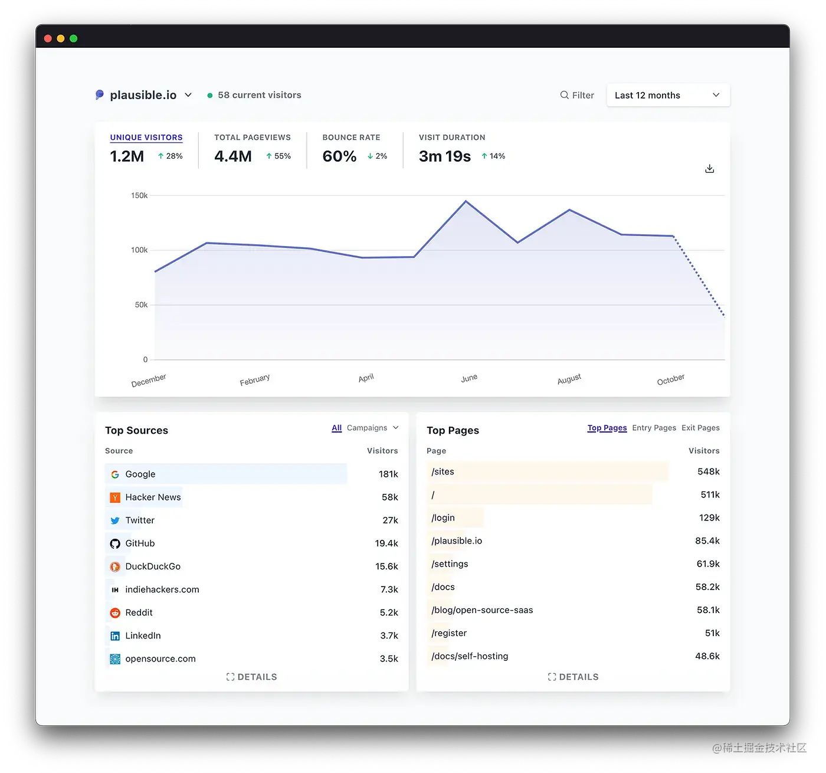Filter by opensource.com source name
Image resolution: width=826 pixels, height=773 pixels.
click(160, 659)
